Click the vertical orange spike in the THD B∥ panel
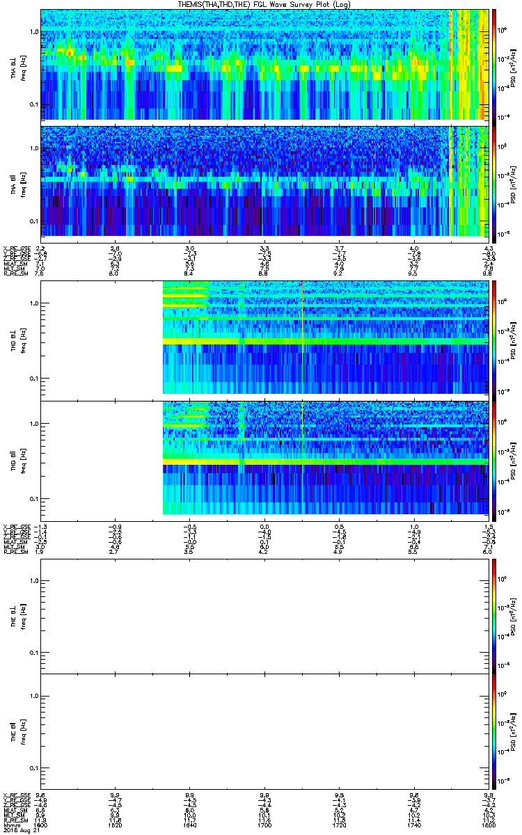 [x=302, y=458]
